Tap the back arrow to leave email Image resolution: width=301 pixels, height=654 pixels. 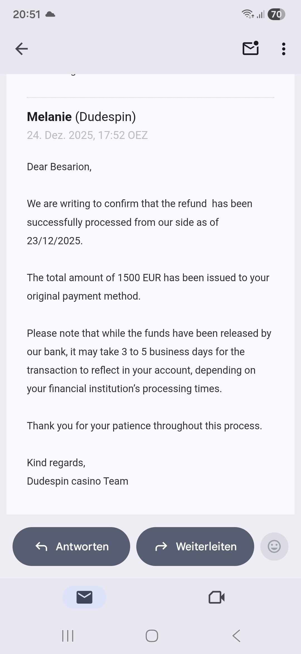21,49
